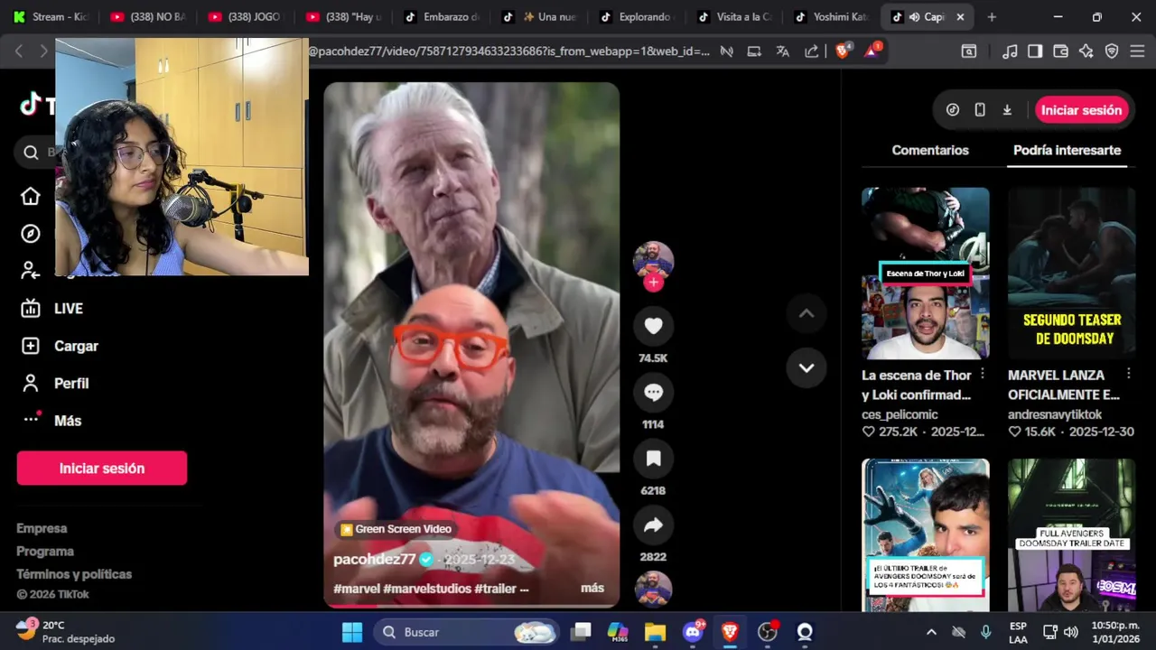1156x650 pixels.
Task: Click the taskbar Buscar search box
Action: point(468,632)
